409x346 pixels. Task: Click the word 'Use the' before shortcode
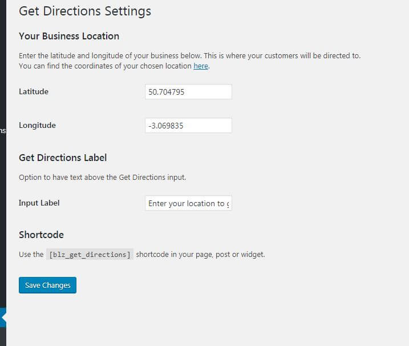coord(31,255)
